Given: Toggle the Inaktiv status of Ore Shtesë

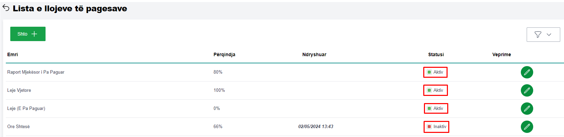Looking at the screenshot, I should [x=429, y=127].
